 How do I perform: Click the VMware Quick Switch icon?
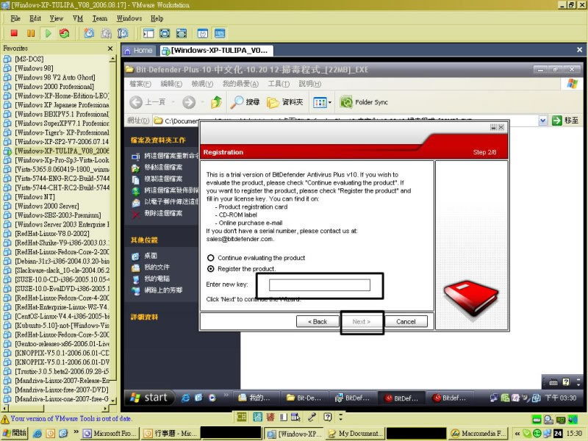click(182, 33)
